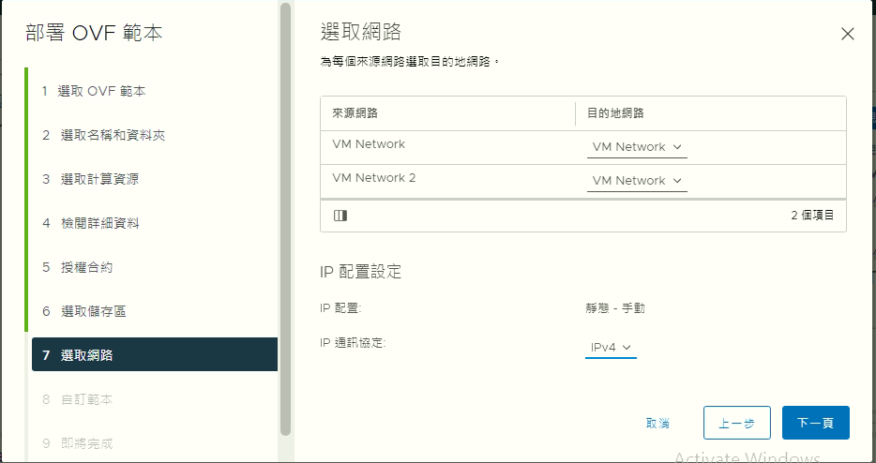Select the VM Network 2 source row
The image size is (876, 463).
point(374,178)
